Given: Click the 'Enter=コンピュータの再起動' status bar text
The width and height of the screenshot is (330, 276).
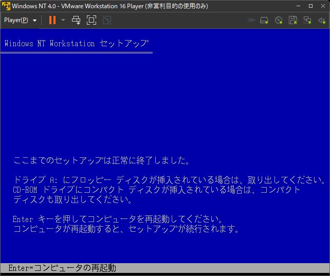Looking at the screenshot, I should pos(62,268).
